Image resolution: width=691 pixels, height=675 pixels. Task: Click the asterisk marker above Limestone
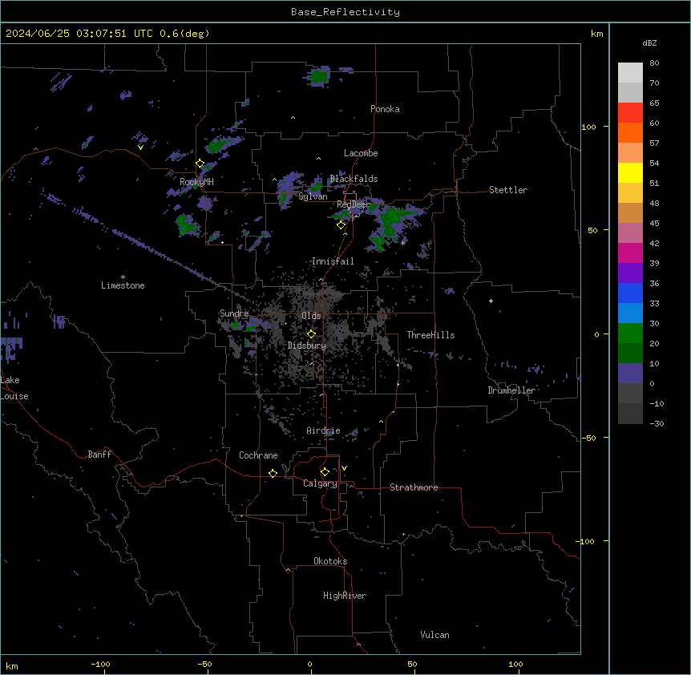click(x=123, y=277)
